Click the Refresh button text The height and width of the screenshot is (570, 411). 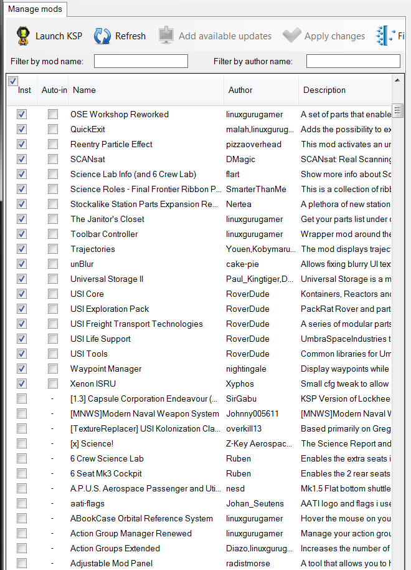(130, 36)
